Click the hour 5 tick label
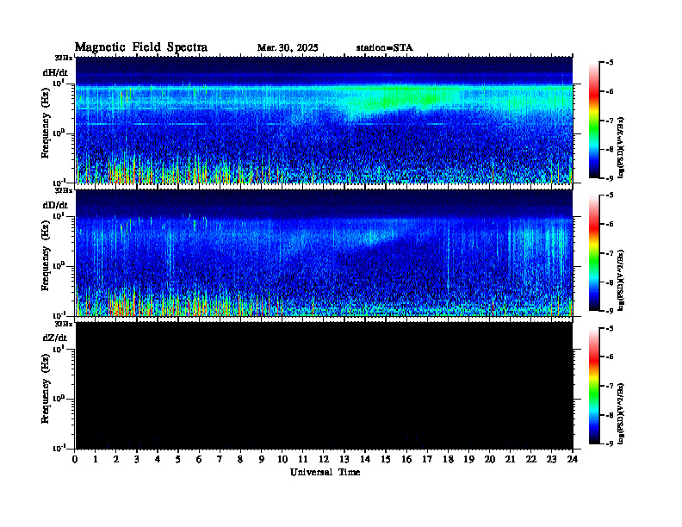682x527 pixels. pyautogui.click(x=178, y=460)
